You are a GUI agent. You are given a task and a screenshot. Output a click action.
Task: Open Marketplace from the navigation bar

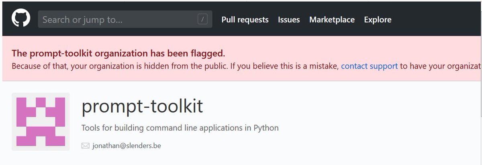click(x=332, y=20)
